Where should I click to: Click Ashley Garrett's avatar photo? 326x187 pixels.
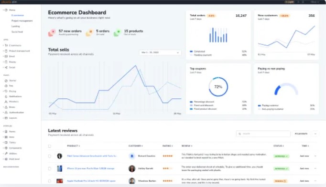pos(132,168)
